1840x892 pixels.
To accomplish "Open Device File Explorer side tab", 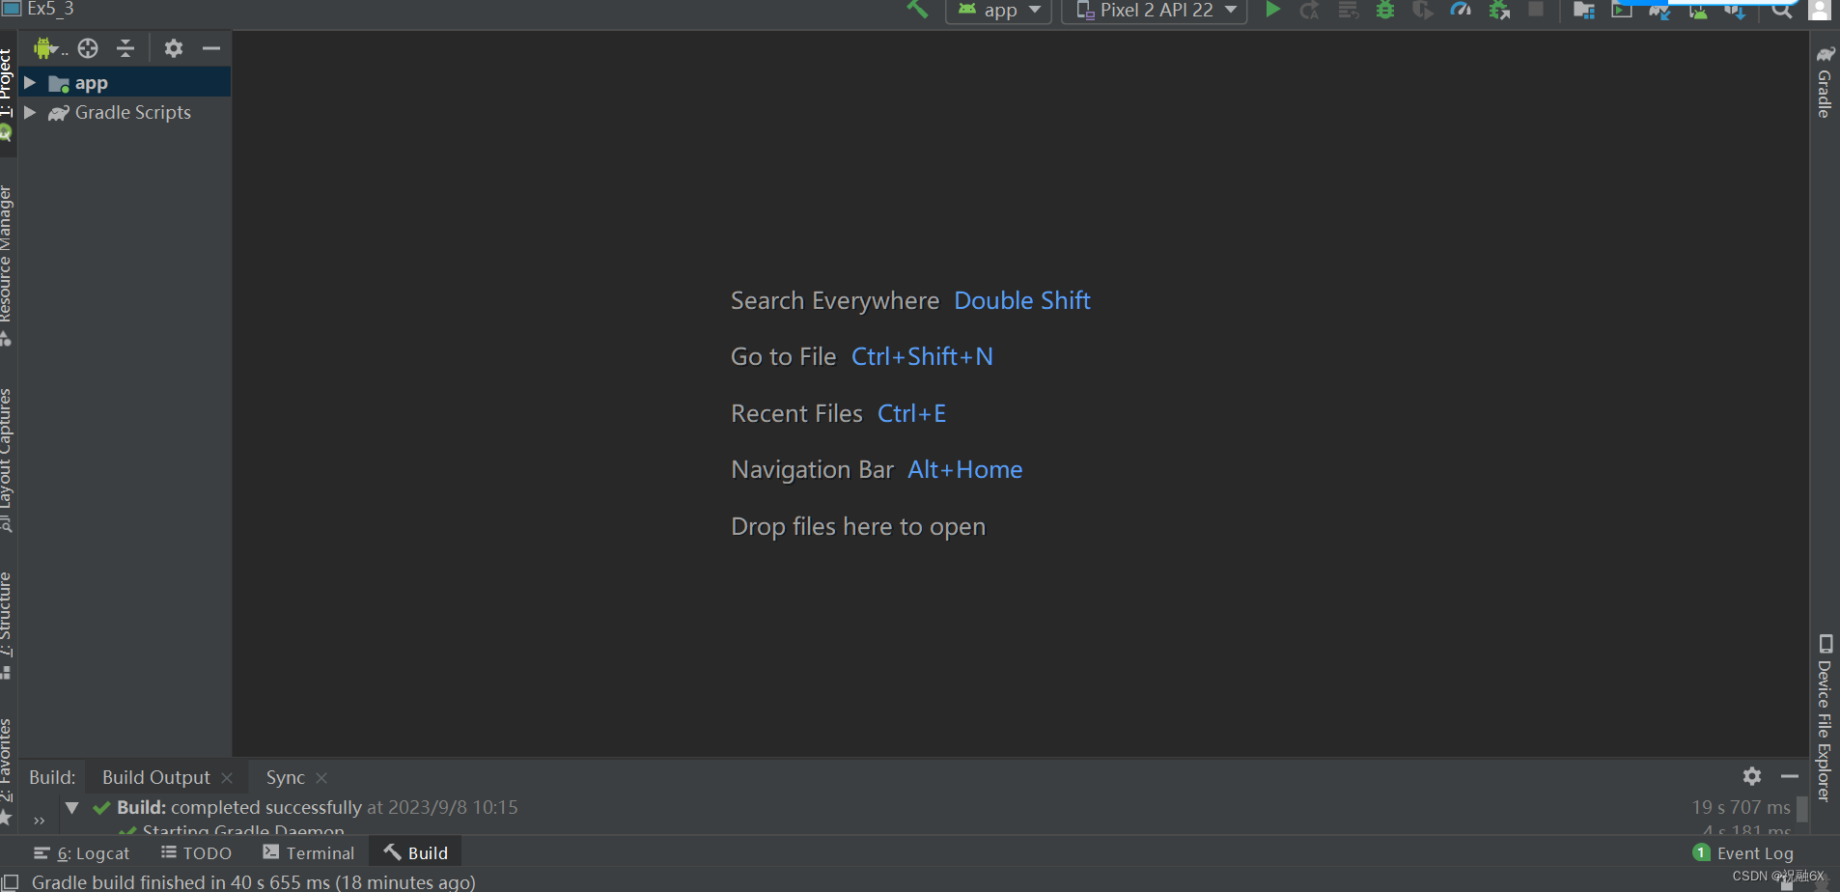I will coord(1825,718).
